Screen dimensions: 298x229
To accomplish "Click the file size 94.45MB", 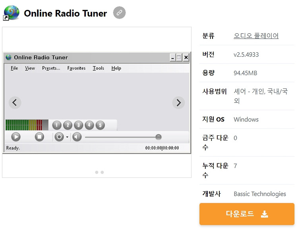I will click(246, 73).
